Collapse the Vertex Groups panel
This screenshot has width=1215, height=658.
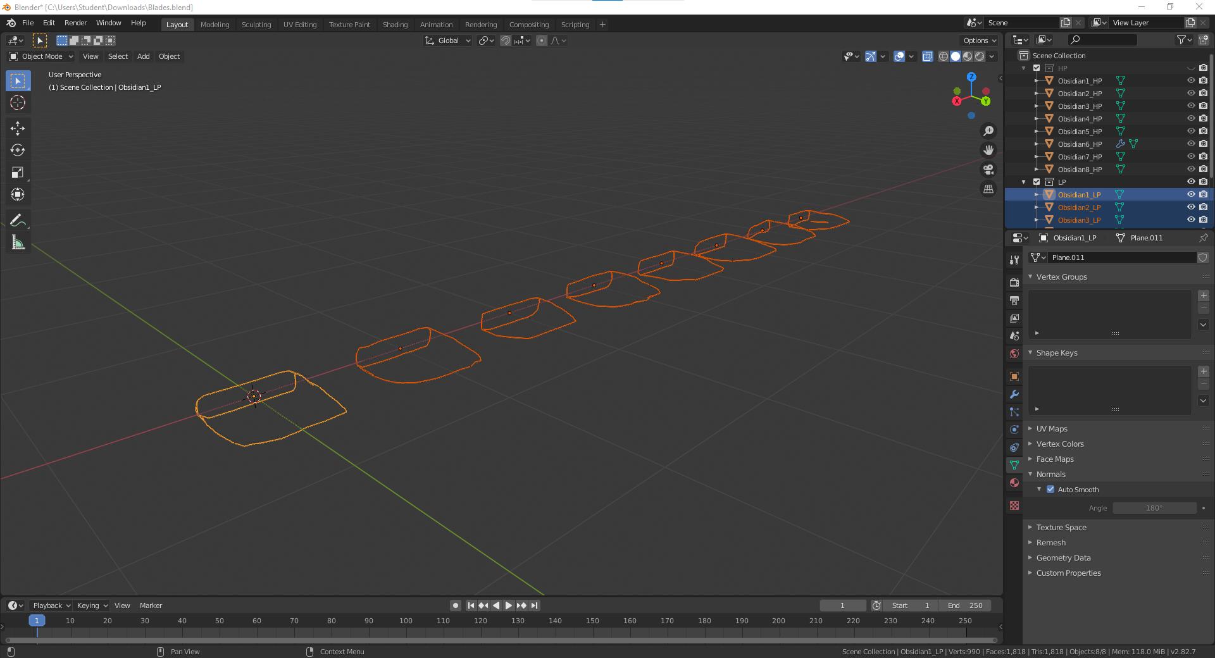coord(1061,276)
